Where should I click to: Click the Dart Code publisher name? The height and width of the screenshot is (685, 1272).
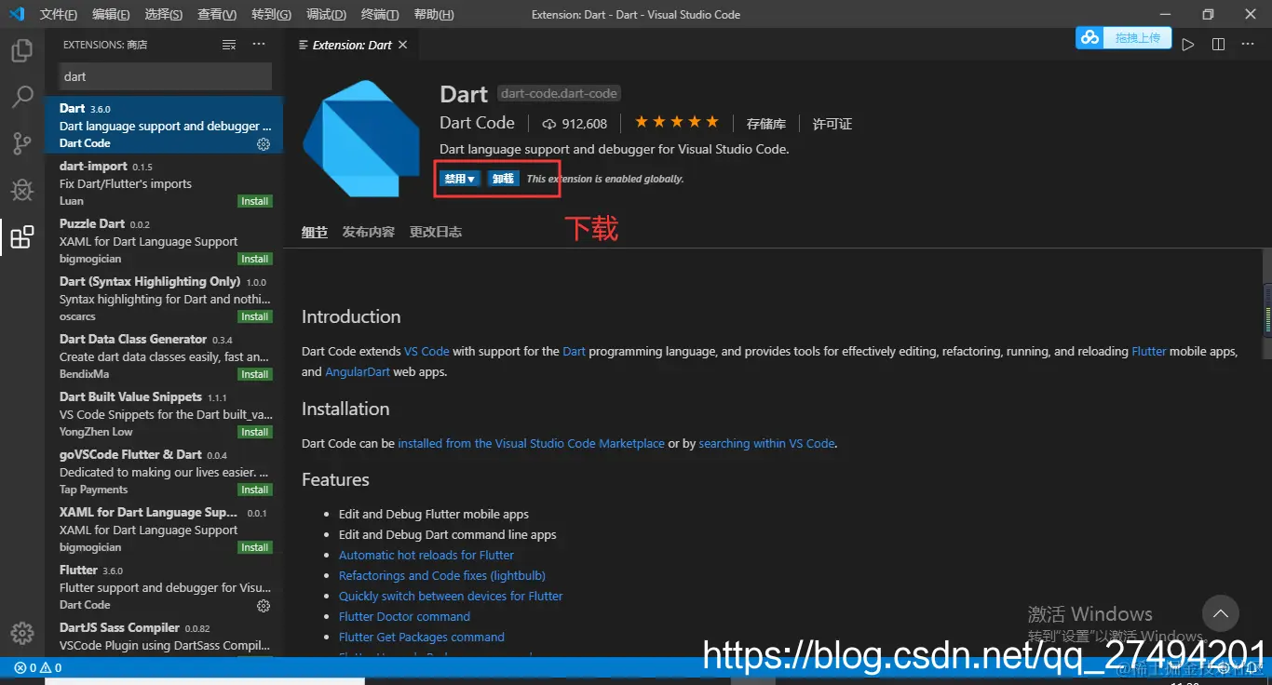(x=477, y=123)
